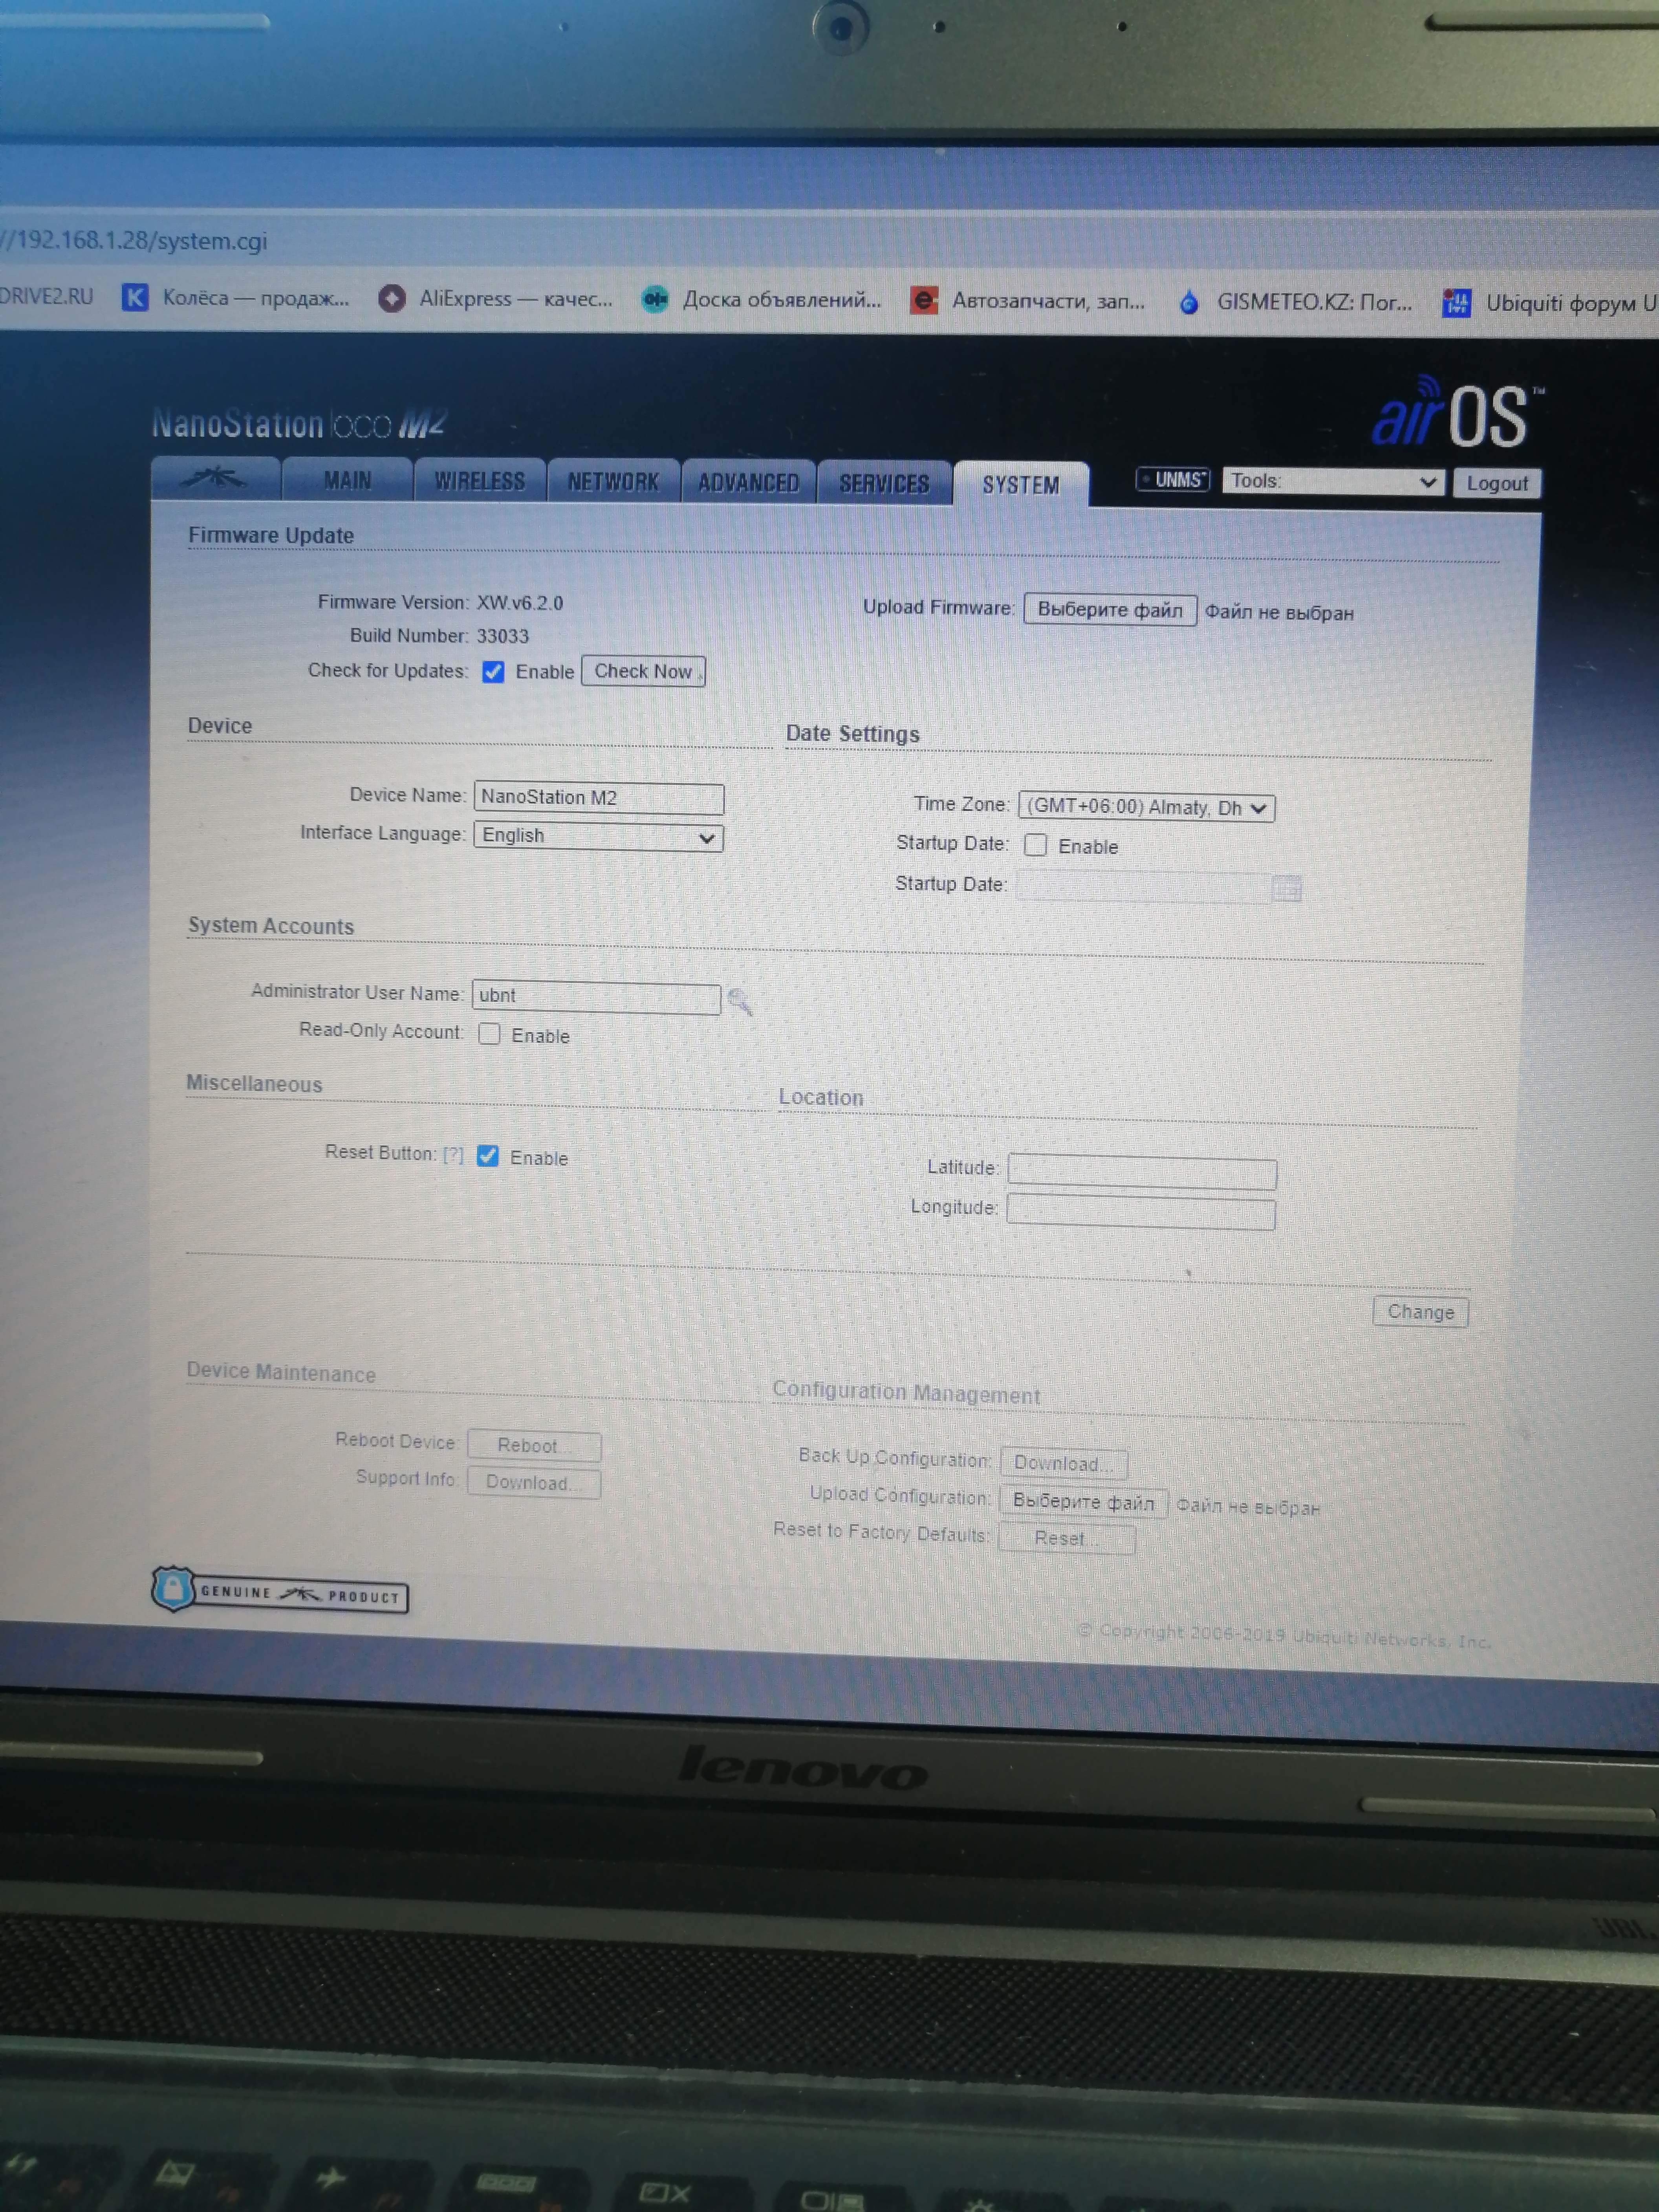
Task: Open the Ubiquiti forum bookmark icon
Action: 1456,303
